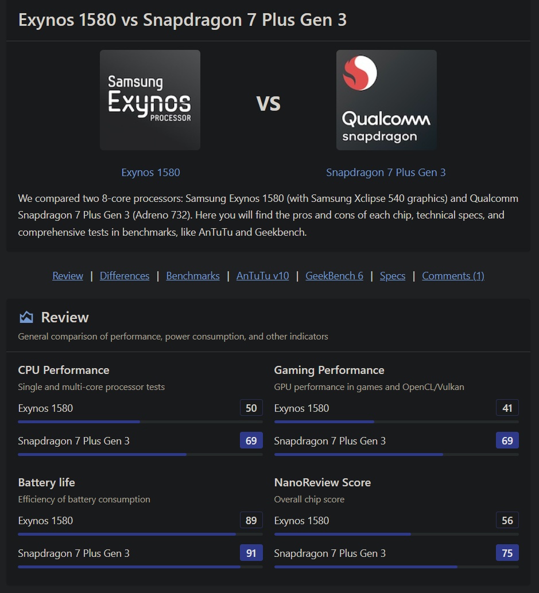The width and height of the screenshot is (539, 593).
Task: Click Exynos 1580 CPU Performance bar
Action: (140, 422)
